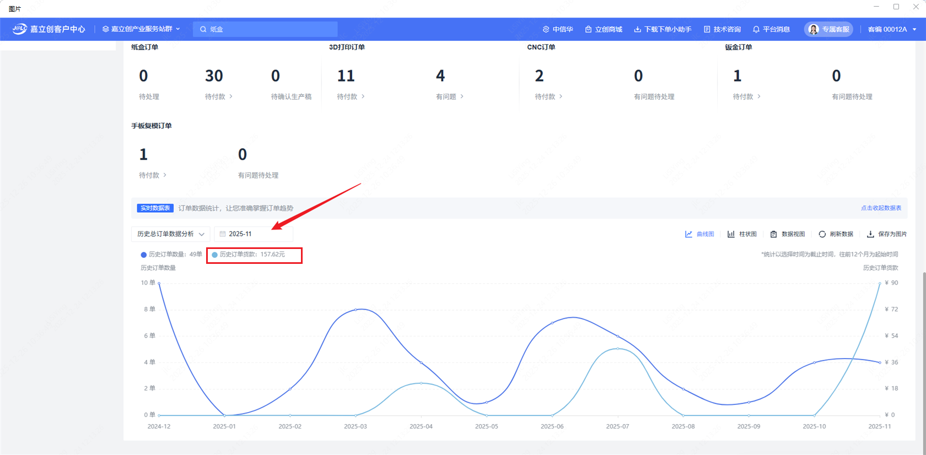Switch chart to 柱状图 view
This screenshot has height=455, width=926.
[x=742, y=234]
